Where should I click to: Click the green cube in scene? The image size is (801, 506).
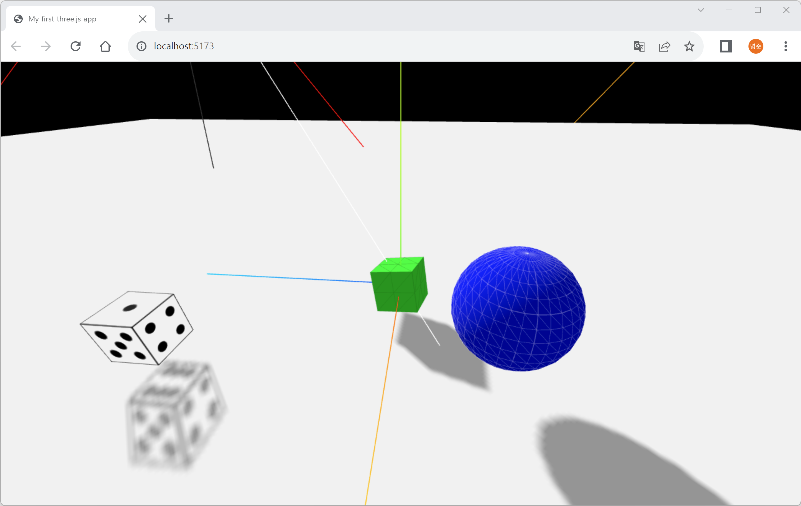coord(399,286)
